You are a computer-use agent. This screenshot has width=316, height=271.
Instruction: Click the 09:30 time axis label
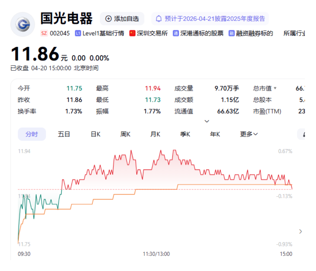click(x=24, y=254)
